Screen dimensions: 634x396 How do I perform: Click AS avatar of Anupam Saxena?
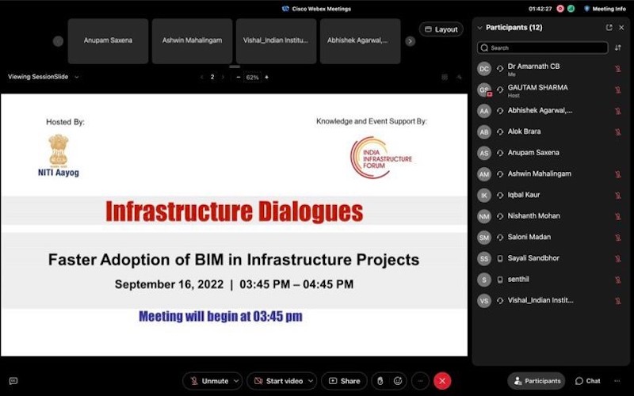(484, 153)
